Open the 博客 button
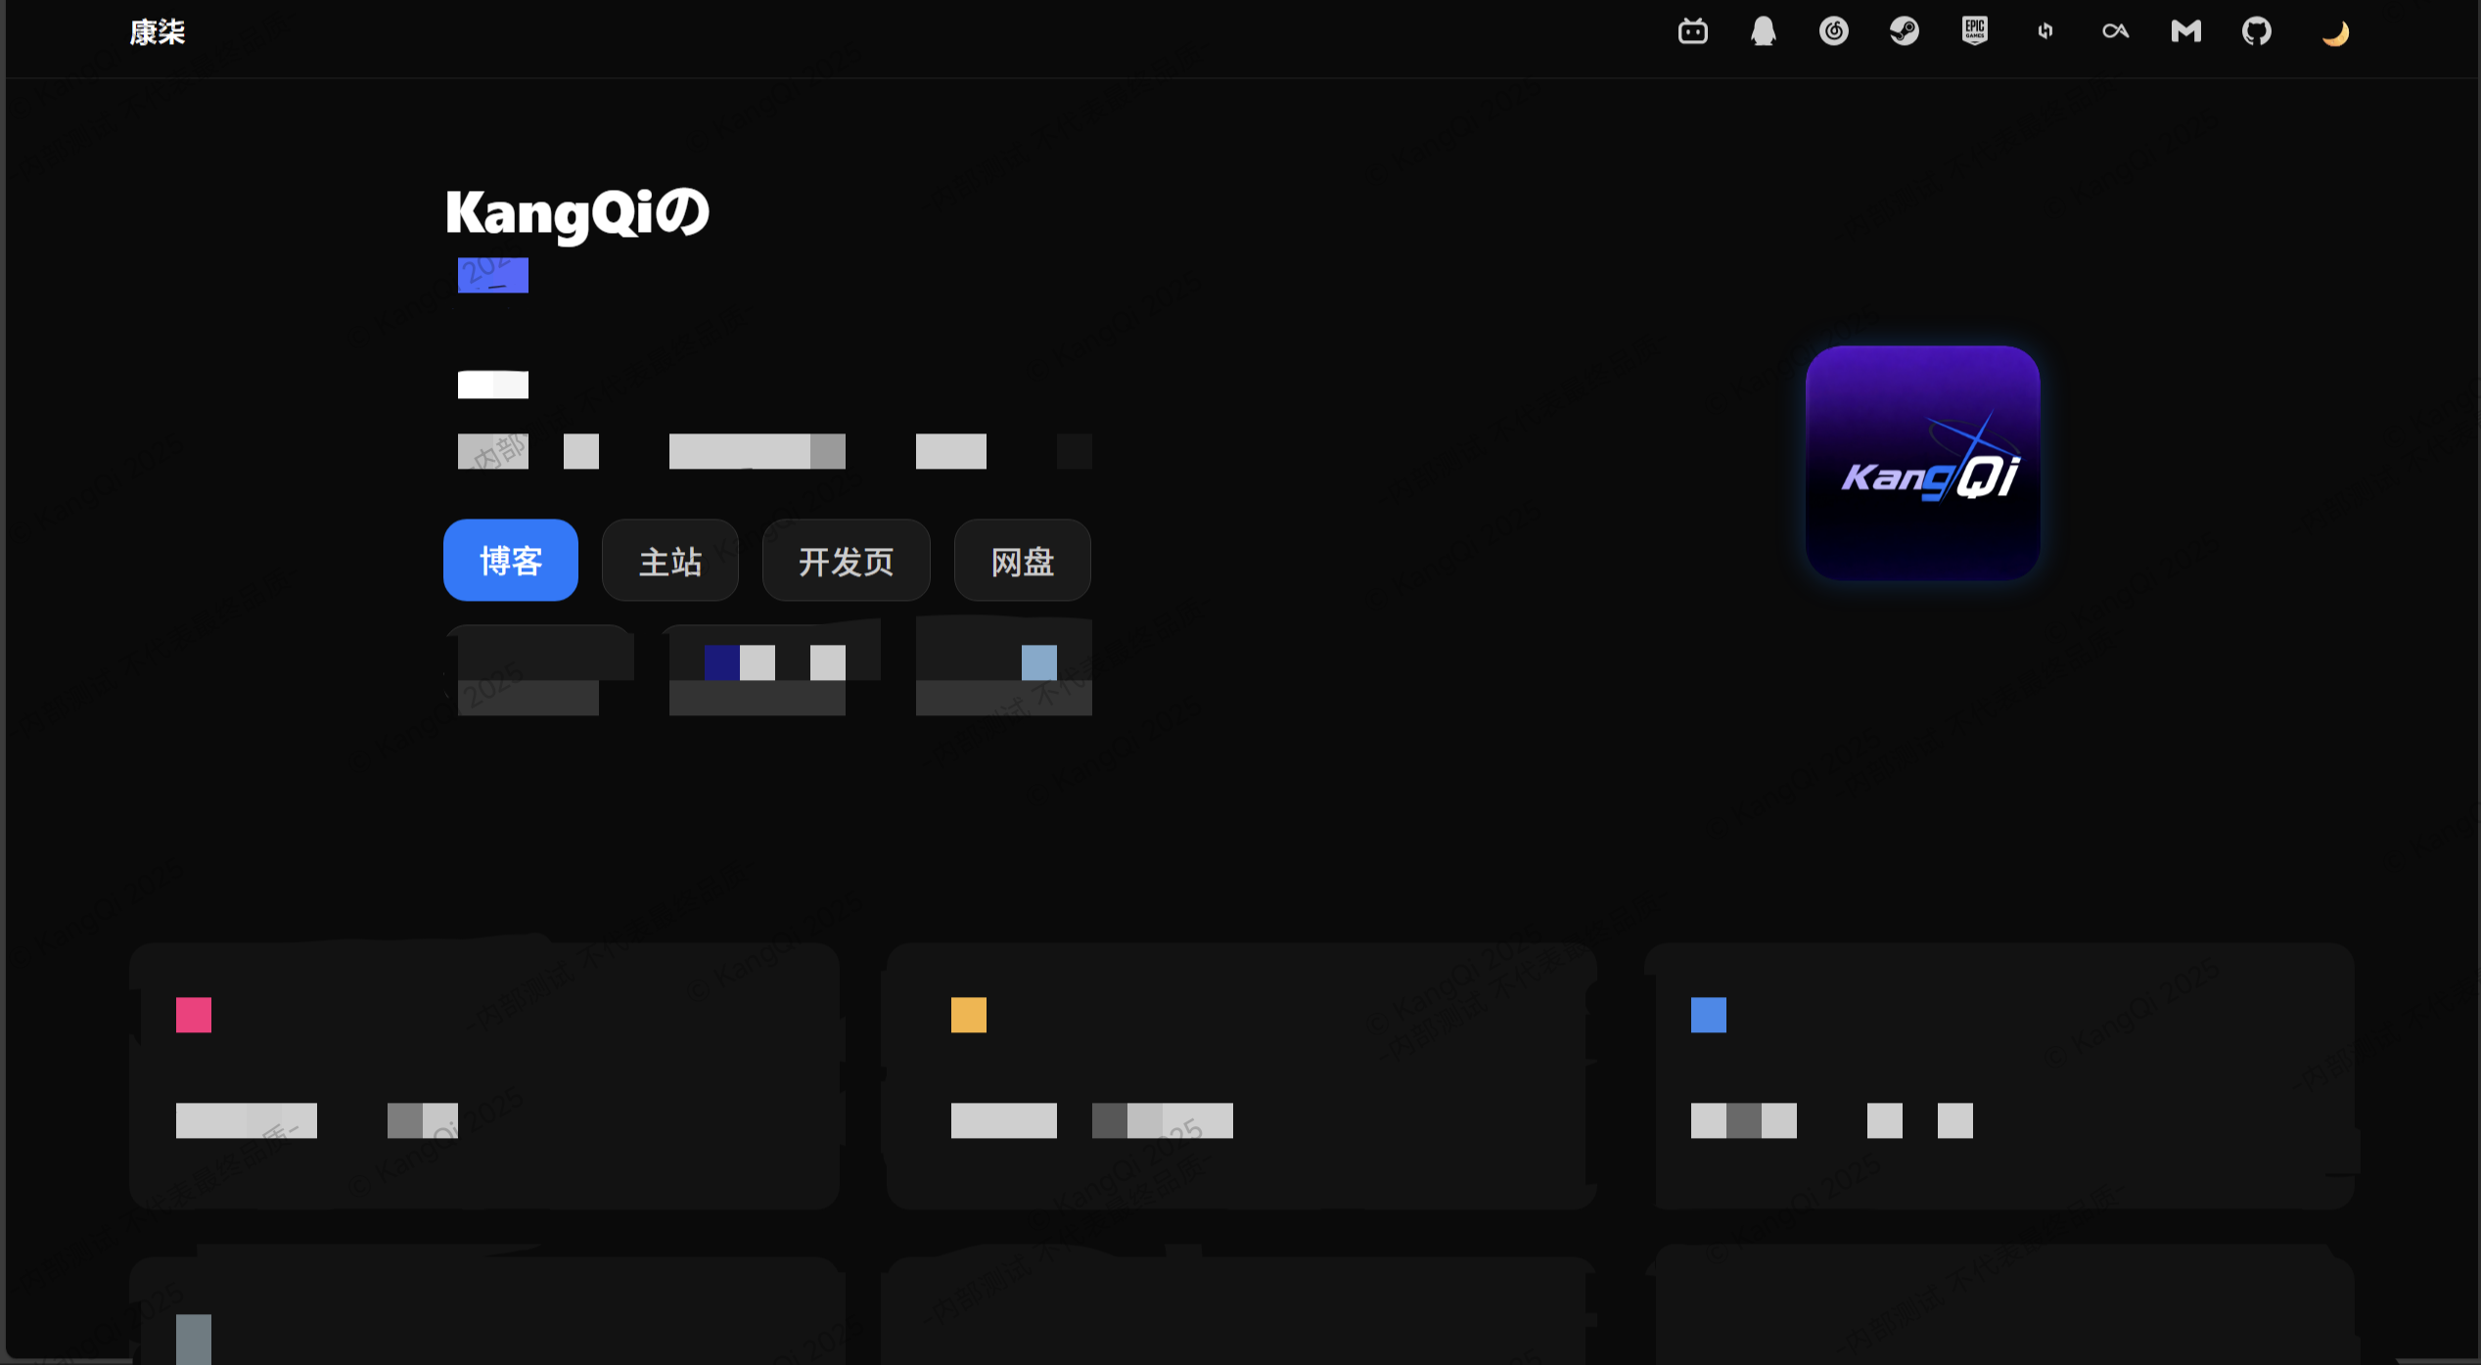The height and width of the screenshot is (1365, 2481). pyautogui.click(x=510, y=561)
